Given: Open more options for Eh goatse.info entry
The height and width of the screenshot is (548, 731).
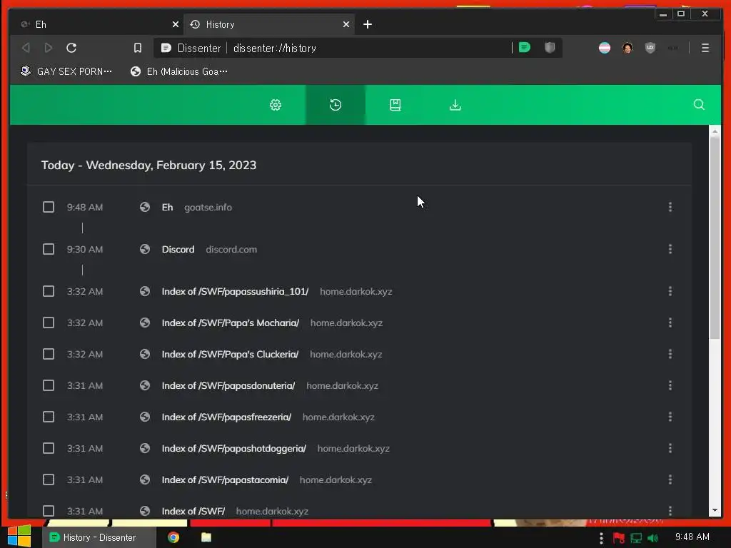Looking at the screenshot, I should (670, 207).
